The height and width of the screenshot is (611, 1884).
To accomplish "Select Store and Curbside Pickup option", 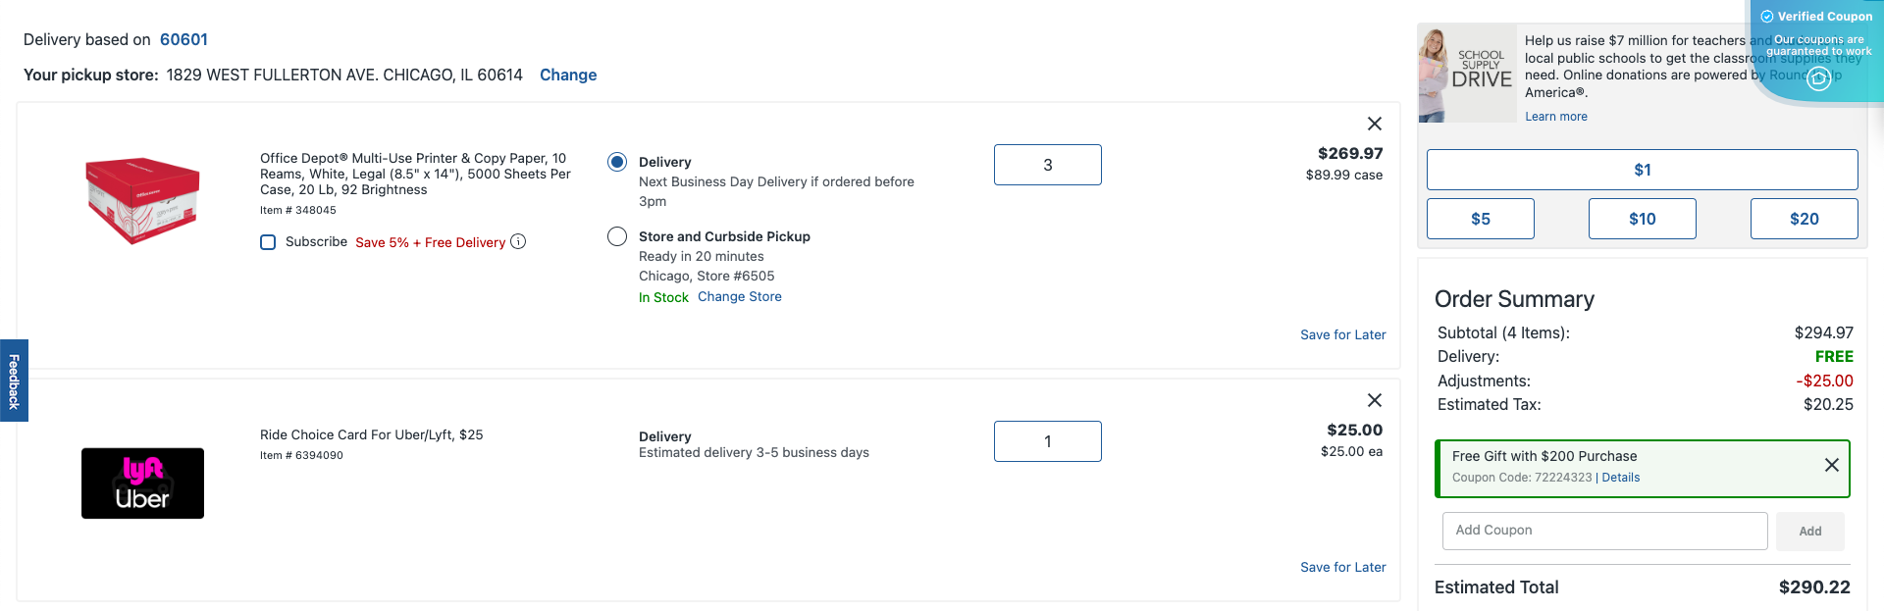I will point(617,236).
